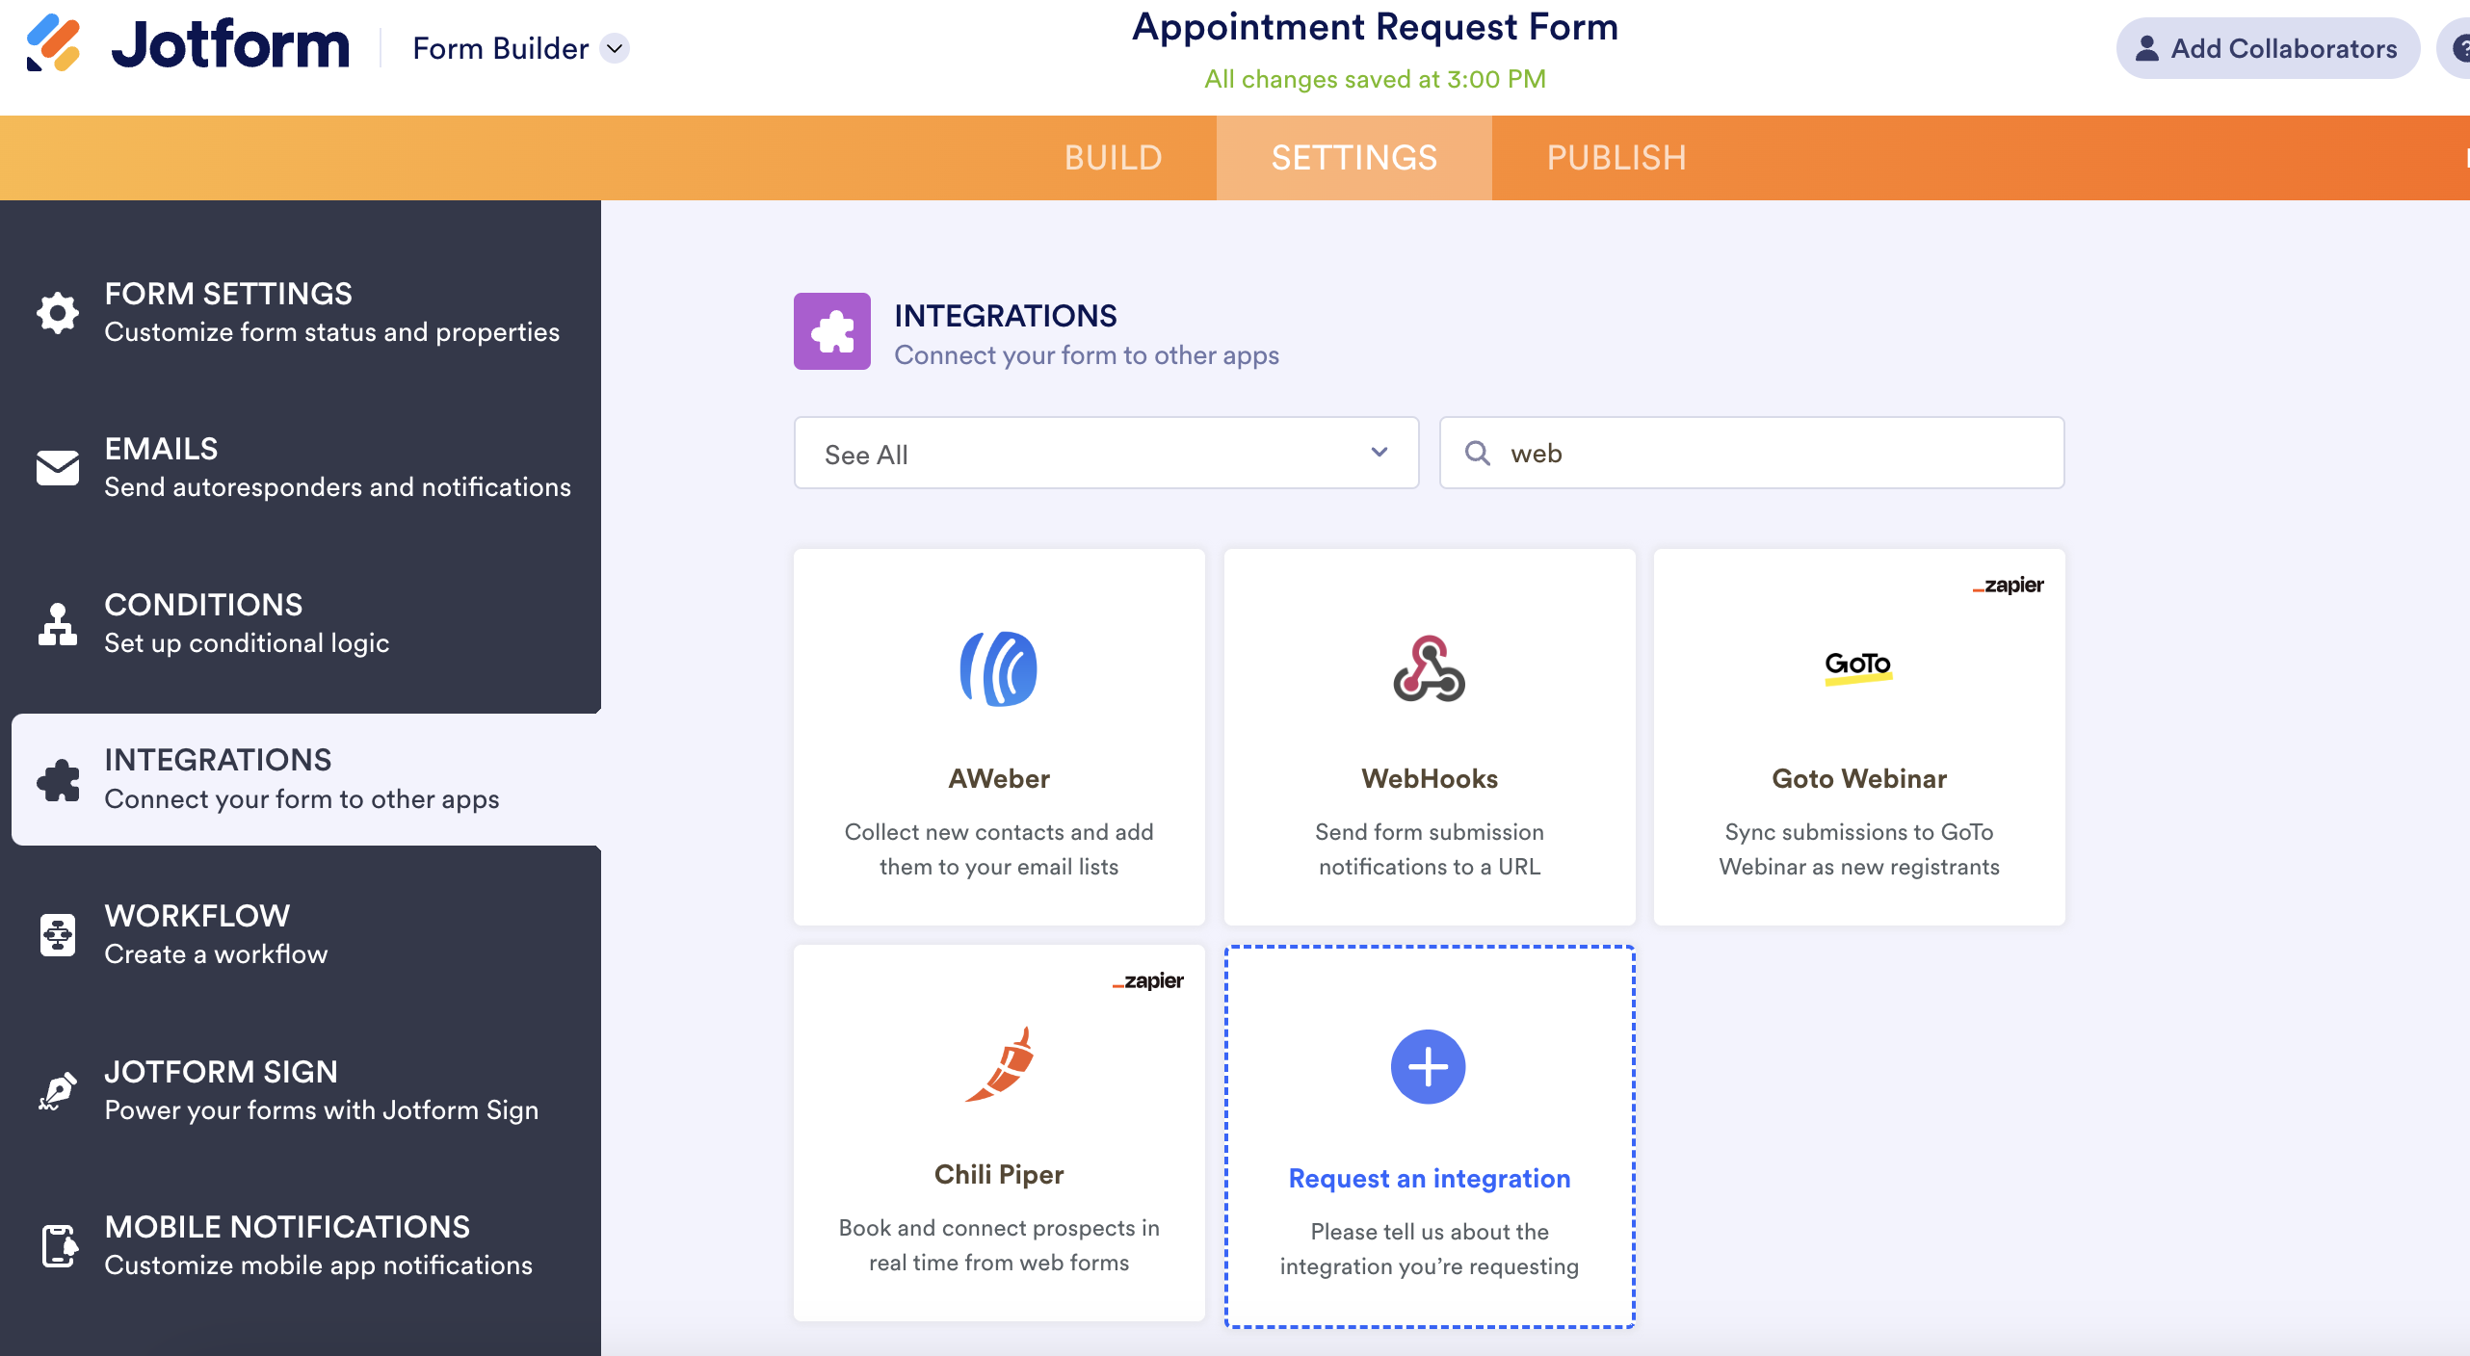This screenshot has width=2470, height=1356.
Task: Open the EMAILS sidebar section
Action: click(301, 468)
